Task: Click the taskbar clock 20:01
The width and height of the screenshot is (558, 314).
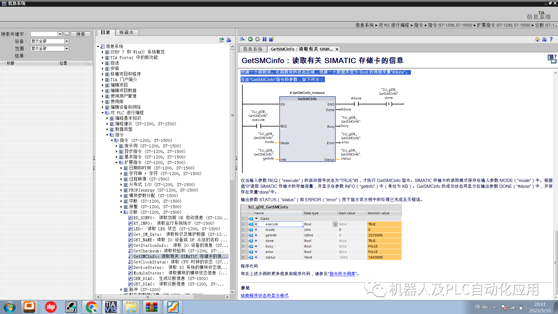Action: pos(540,304)
